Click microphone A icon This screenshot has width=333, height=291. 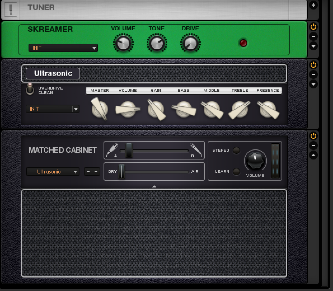(x=112, y=150)
